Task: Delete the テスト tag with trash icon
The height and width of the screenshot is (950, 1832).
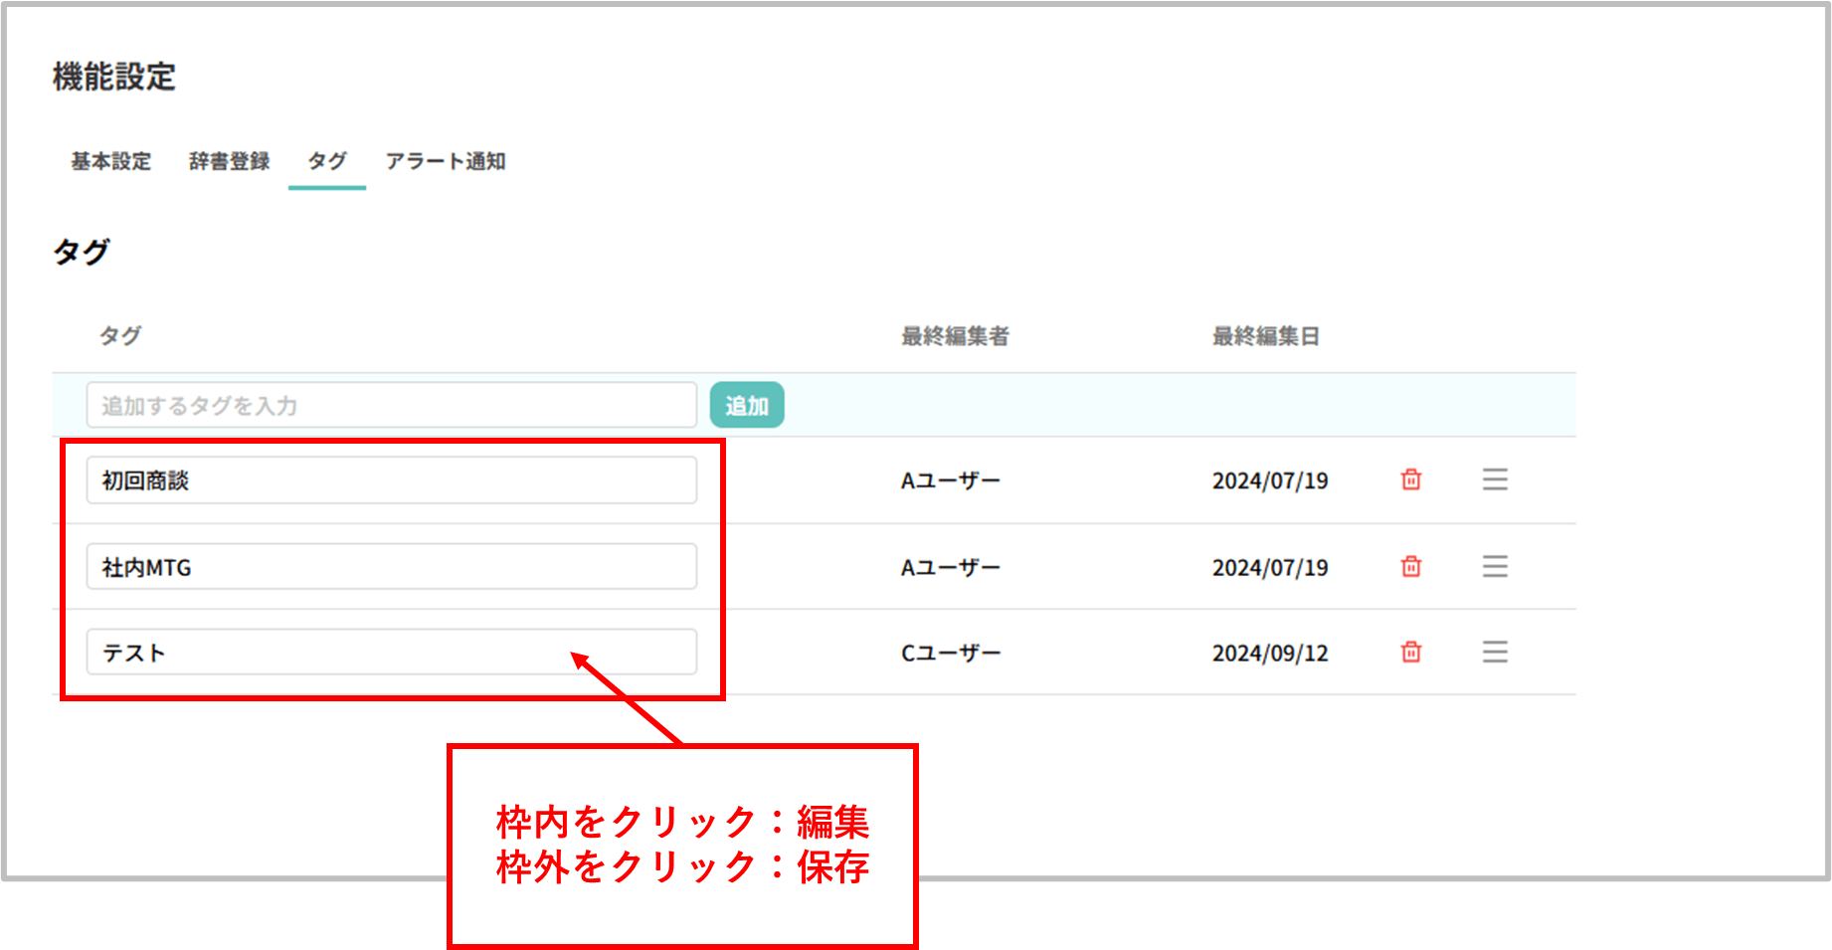Action: click(x=1410, y=652)
